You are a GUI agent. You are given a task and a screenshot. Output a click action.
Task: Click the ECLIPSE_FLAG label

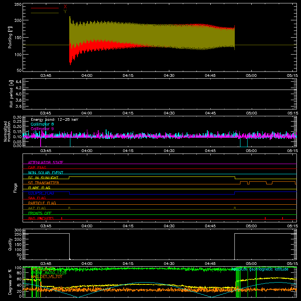pos(41,193)
